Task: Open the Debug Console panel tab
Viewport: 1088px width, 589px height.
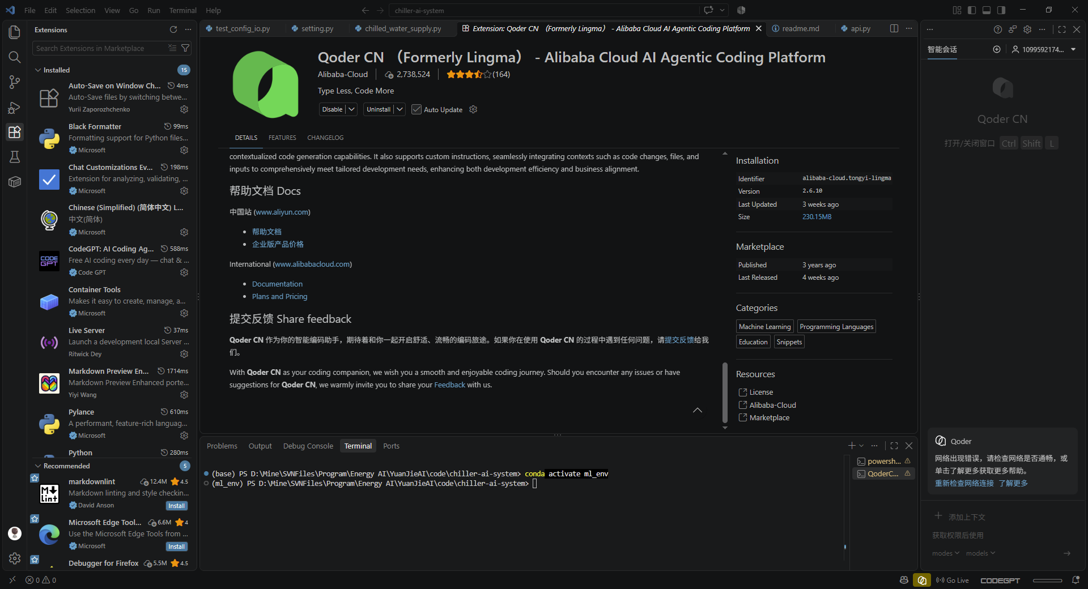Action: (308, 446)
